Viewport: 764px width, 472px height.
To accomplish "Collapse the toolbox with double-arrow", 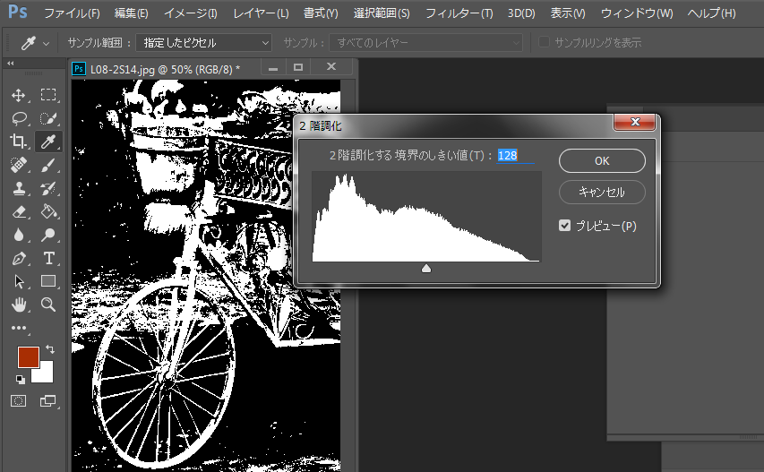I will [x=10, y=64].
